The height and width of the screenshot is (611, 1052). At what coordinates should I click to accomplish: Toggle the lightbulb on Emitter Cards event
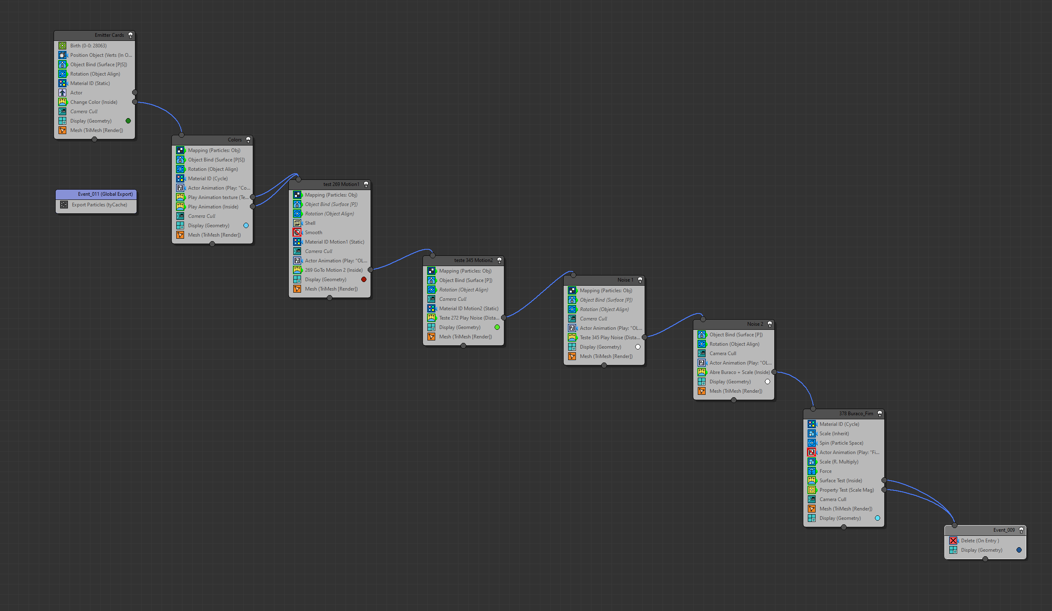click(x=130, y=35)
